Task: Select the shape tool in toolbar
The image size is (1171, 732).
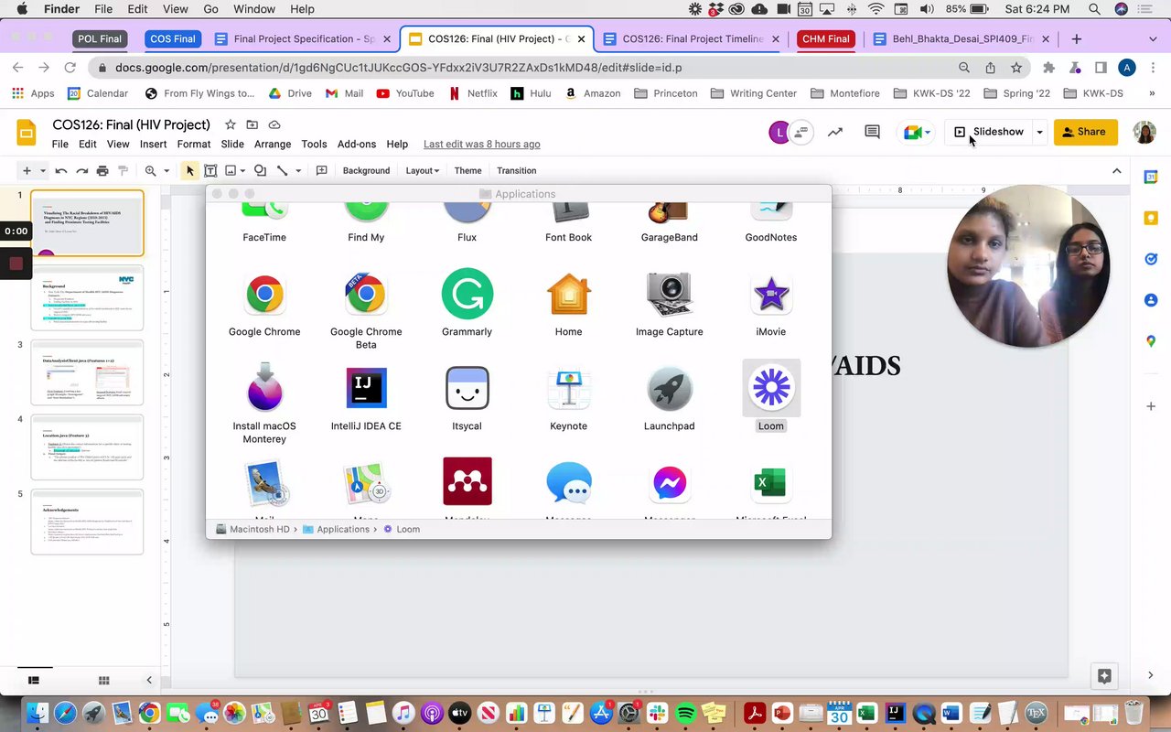Action: (x=260, y=171)
